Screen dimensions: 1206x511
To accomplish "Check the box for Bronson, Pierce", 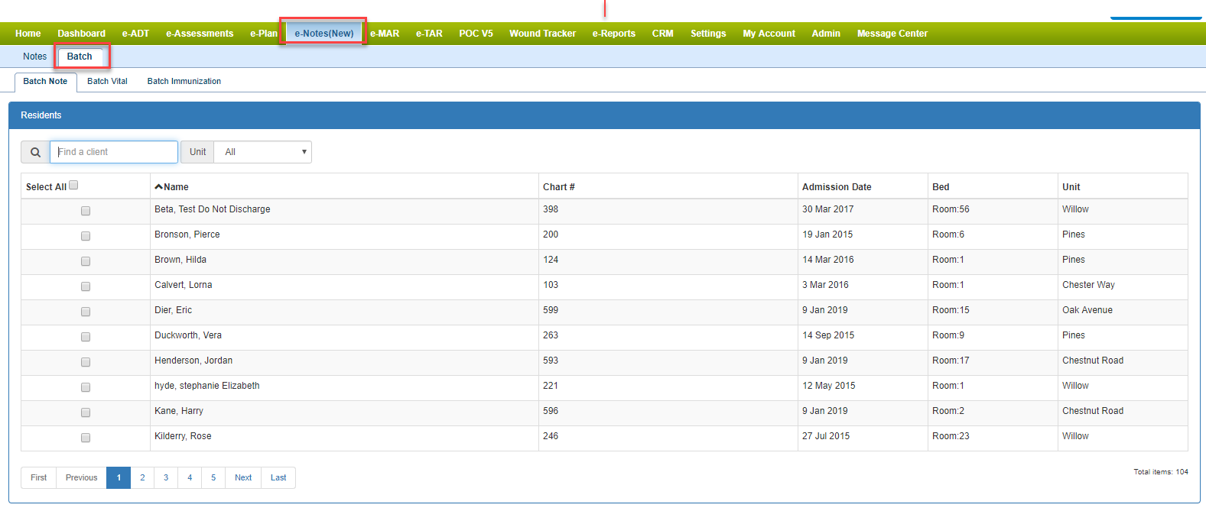I will 86,236.
